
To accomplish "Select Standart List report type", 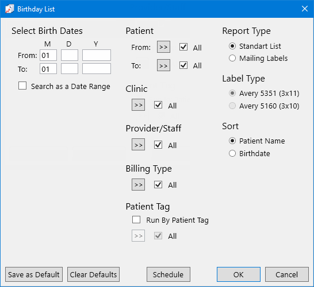I will tap(232, 46).
